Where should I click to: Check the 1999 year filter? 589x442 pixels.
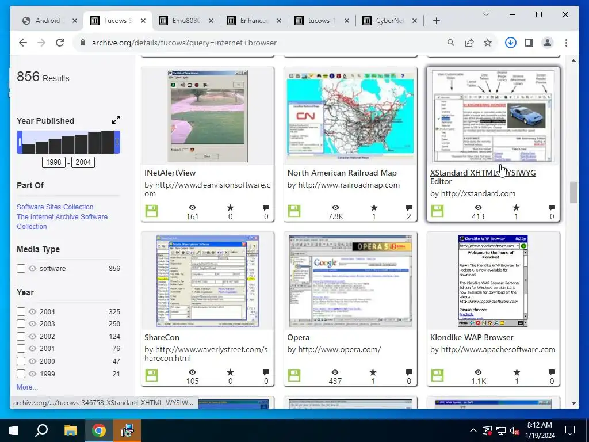coord(21,374)
